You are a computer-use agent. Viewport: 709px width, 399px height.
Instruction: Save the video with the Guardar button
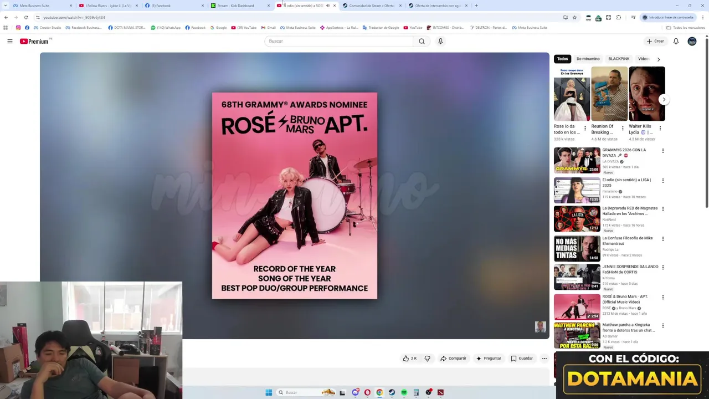[522, 359]
